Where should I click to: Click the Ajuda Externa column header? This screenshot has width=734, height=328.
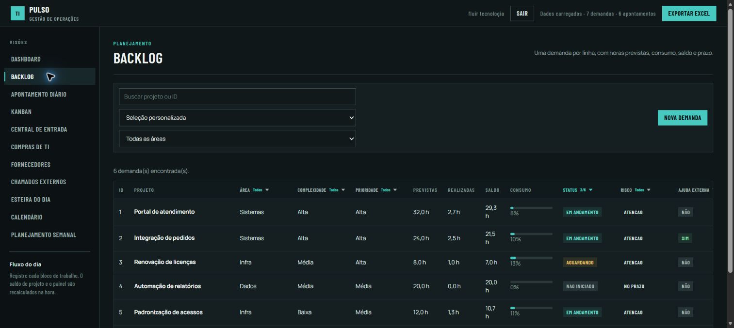(694, 190)
